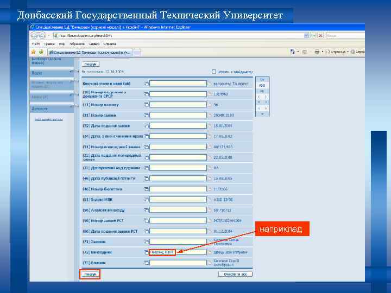Click the Ключові слова в назві input field
The width and height of the screenshot is (391, 293).
point(178,84)
